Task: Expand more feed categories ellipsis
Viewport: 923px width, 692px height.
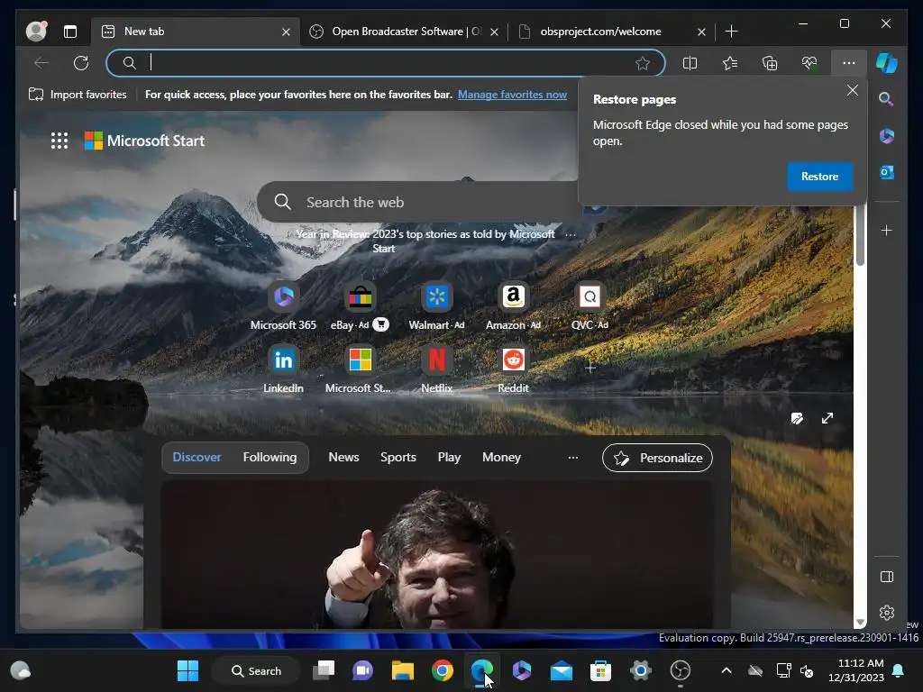Action: click(572, 457)
